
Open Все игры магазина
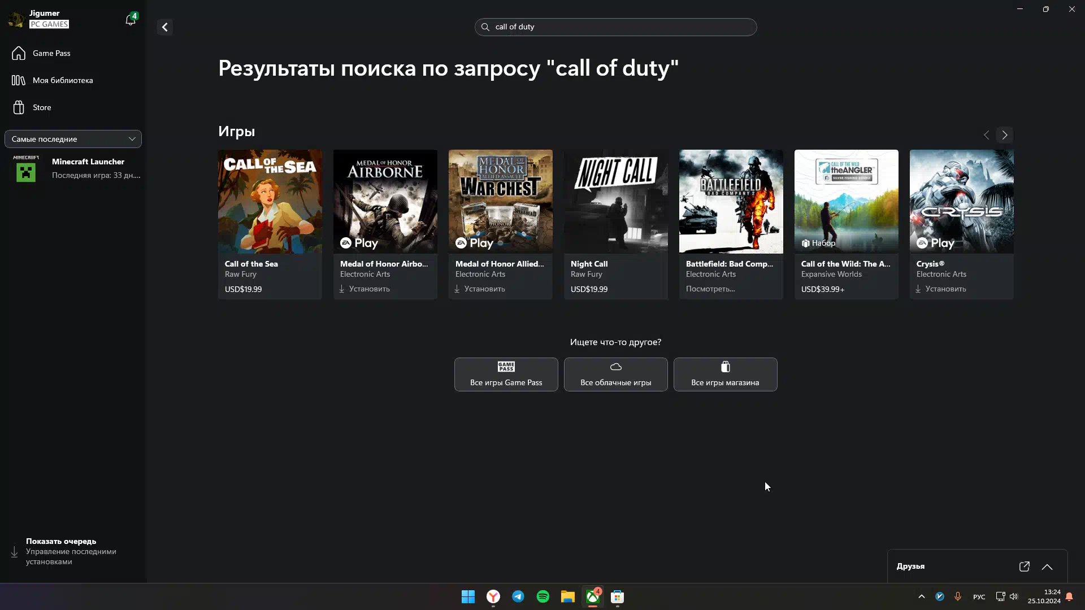(x=726, y=374)
